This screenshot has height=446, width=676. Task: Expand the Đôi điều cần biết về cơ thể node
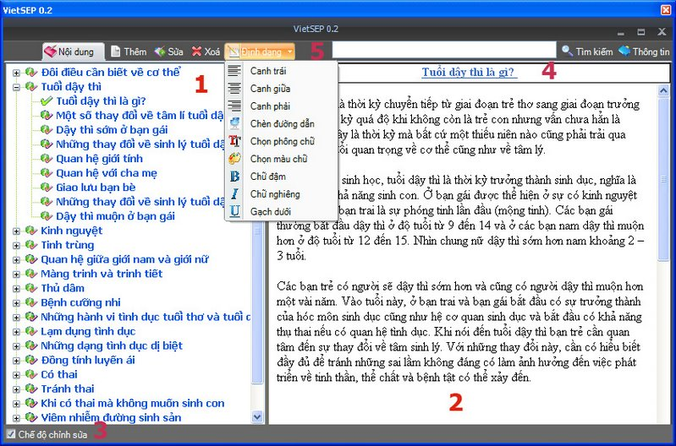click(x=16, y=73)
